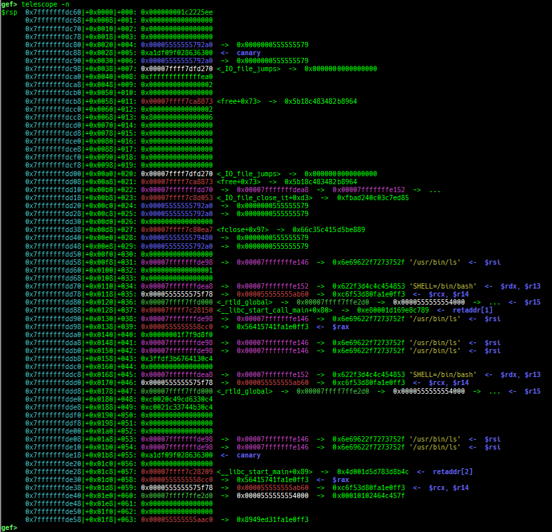The height and width of the screenshot is (532, 552).
Task: Select value 0x00010102464c457f
Action: tap(368, 495)
